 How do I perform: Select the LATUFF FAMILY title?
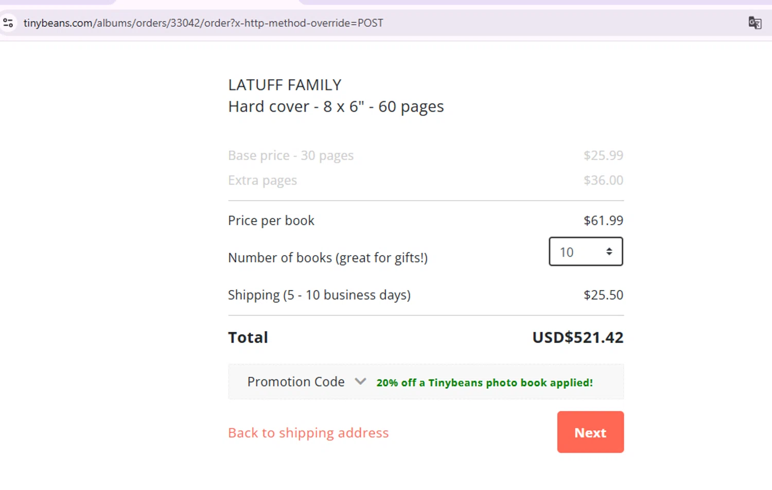(x=285, y=85)
